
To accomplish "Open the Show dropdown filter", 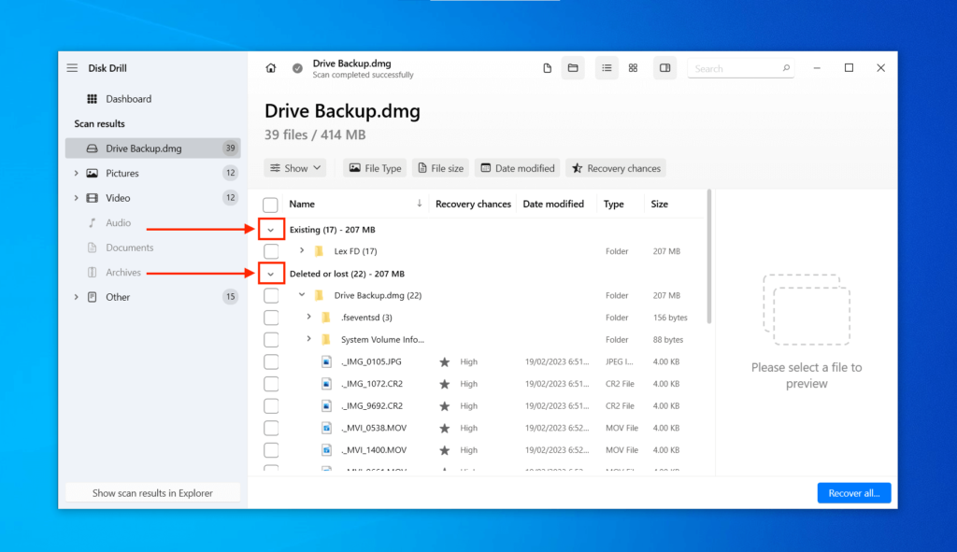I will click(x=295, y=167).
